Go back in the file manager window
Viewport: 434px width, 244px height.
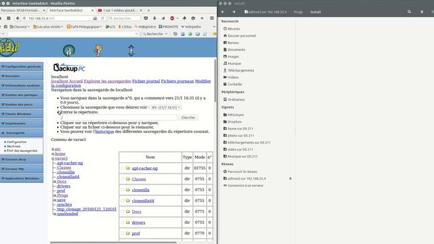point(223,12)
